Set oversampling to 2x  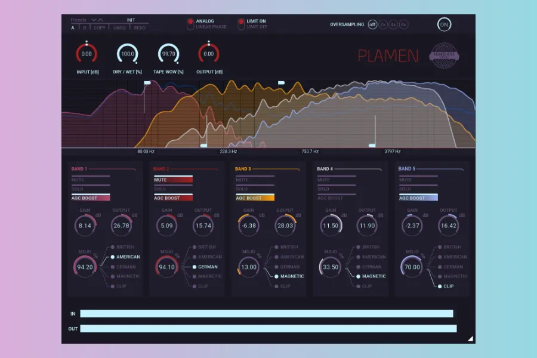[383, 24]
